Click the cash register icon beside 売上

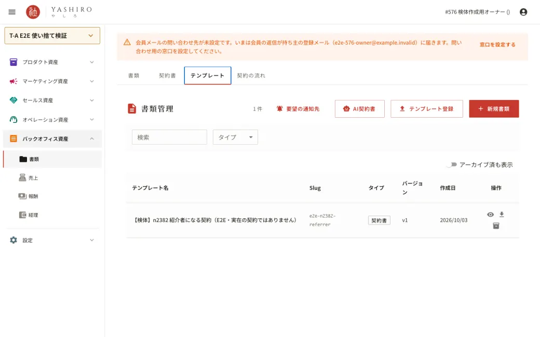click(x=22, y=177)
